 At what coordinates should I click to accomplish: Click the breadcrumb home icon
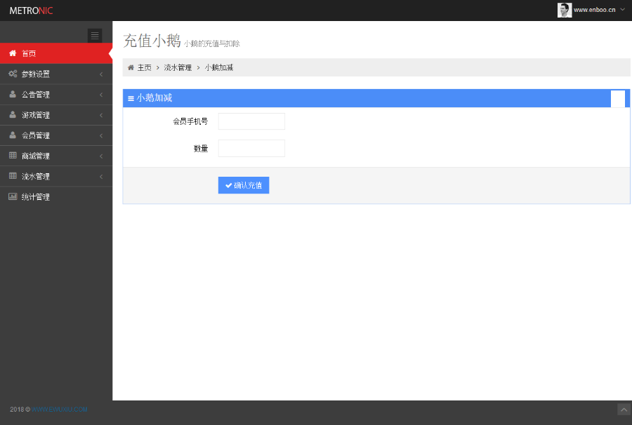pos(131,67)
